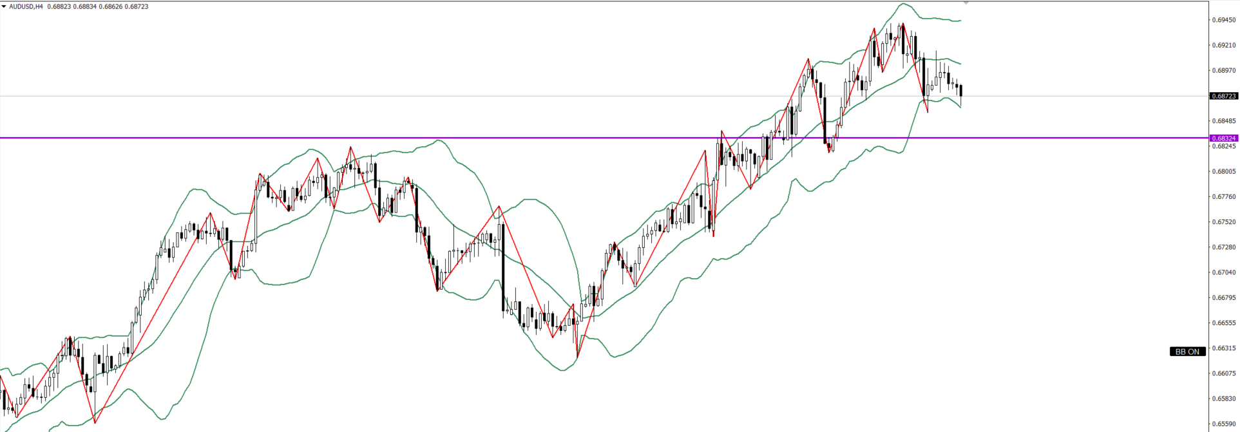The image size is (1240, 432).
Task: Click the 0.65590 price scale label
Action: coord(1223,424)
